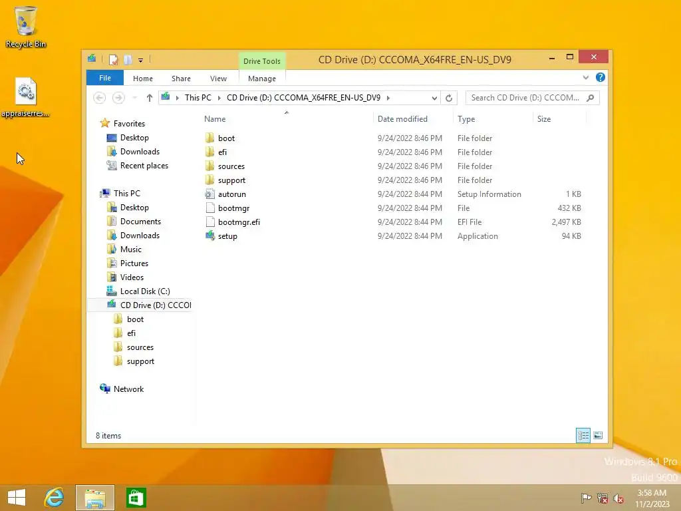Open the recent locations dropdown arrow
681x511 pixels.
tap(134, 98)
